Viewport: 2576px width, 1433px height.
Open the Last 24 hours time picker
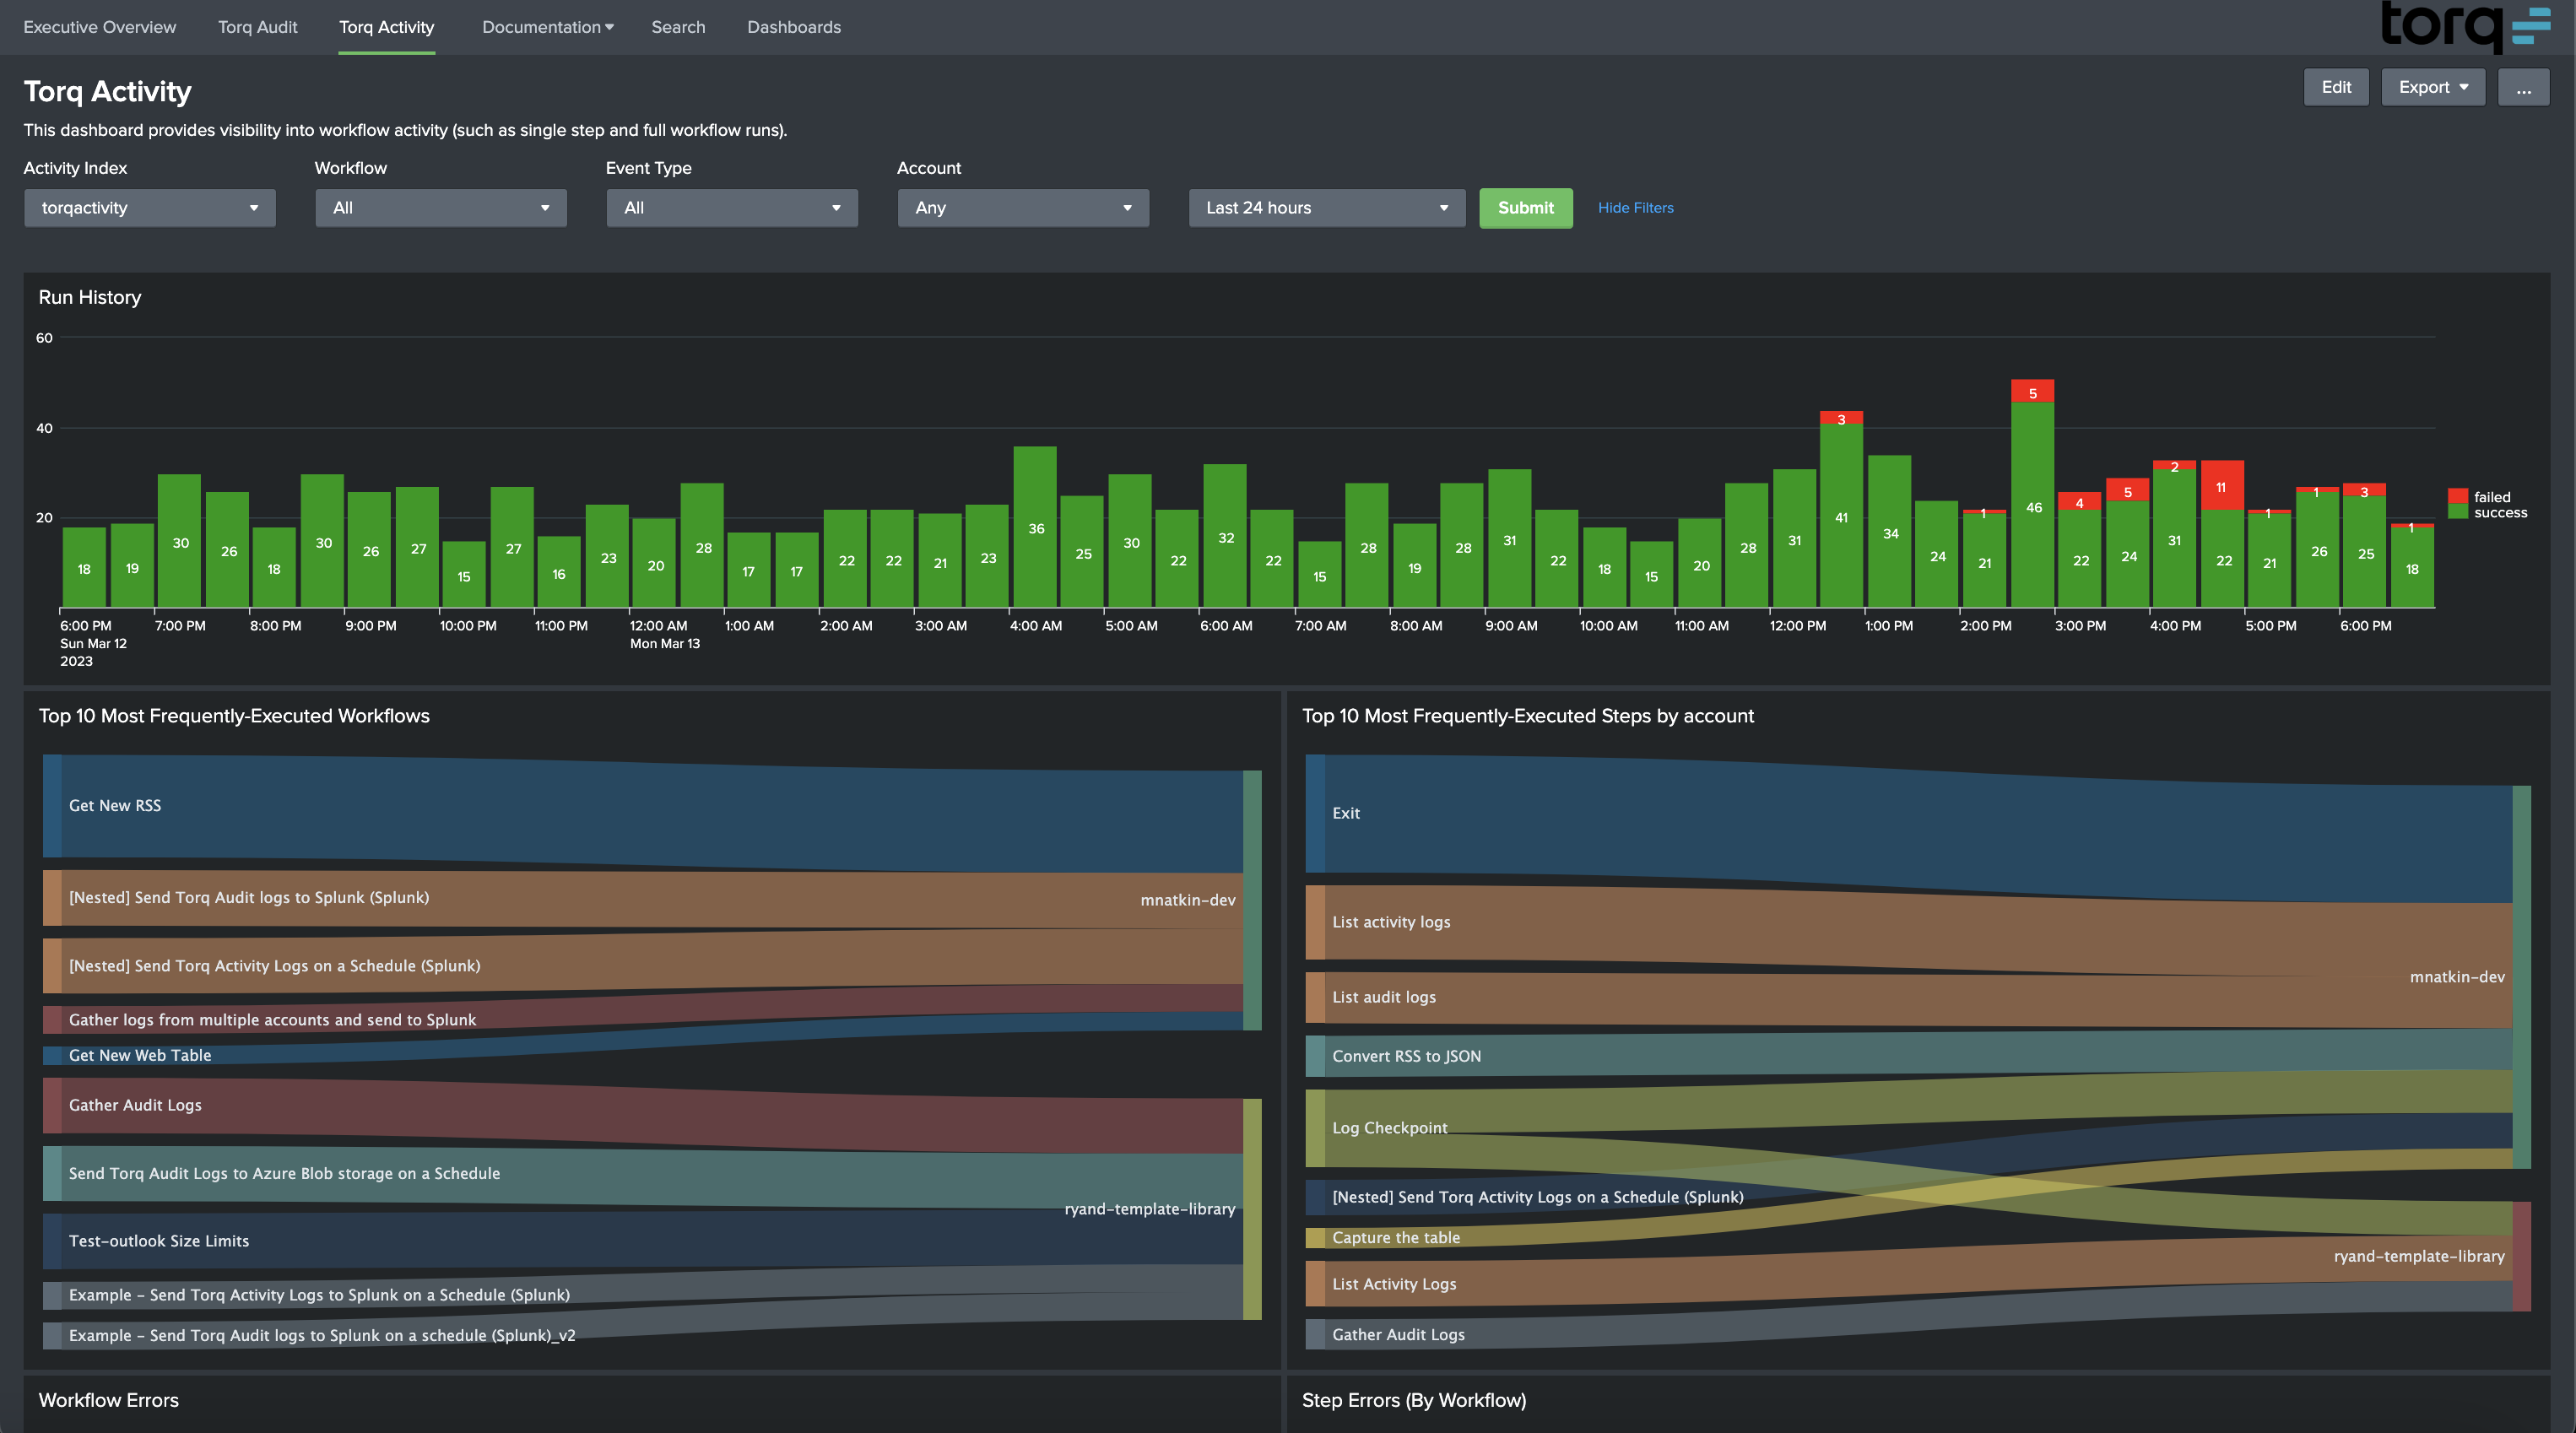coord(1326,208)
